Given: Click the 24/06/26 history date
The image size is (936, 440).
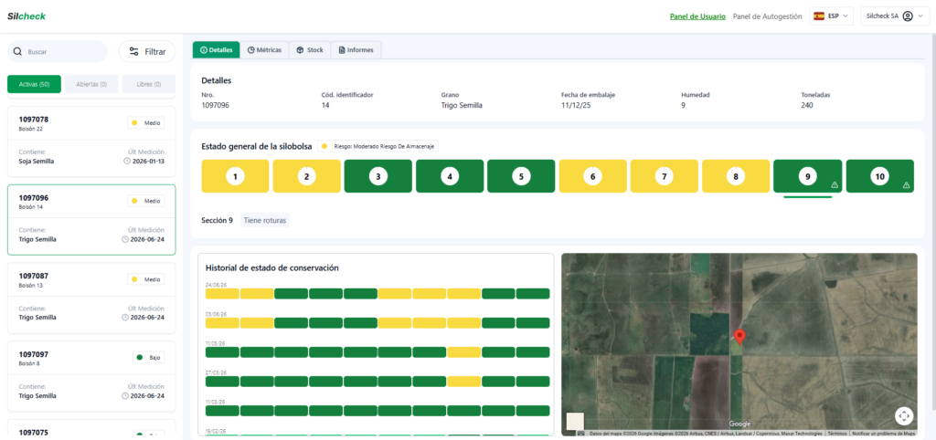Looking at the screenshot, I should 216,285.
